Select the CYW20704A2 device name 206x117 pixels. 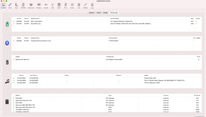[114, 41]
